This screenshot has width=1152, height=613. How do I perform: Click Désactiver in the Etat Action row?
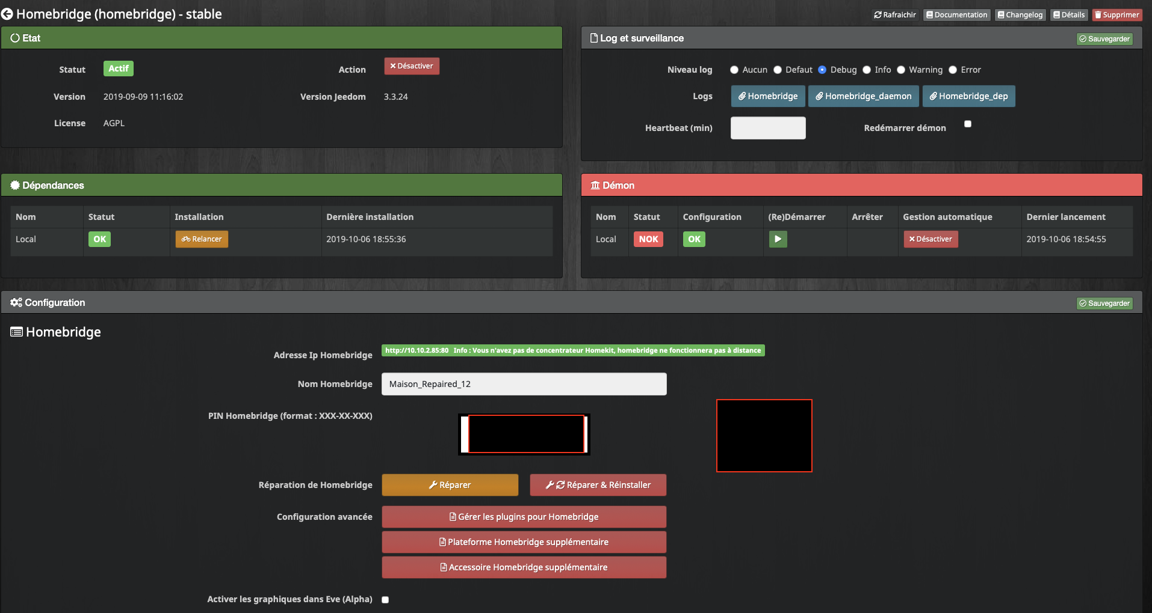tap(412, 66)
